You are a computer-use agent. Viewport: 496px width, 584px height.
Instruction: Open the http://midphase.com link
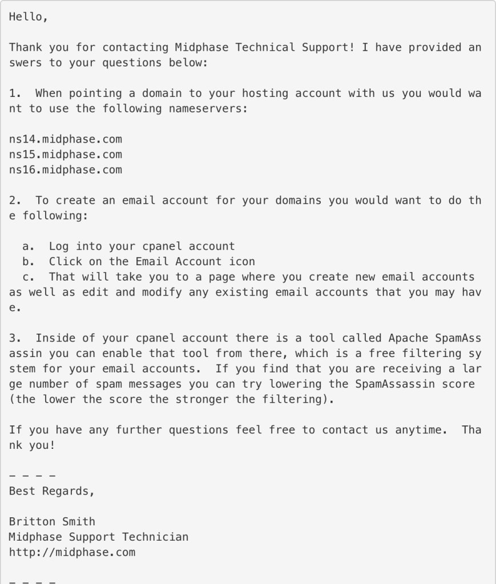click(x=72, y=552)
